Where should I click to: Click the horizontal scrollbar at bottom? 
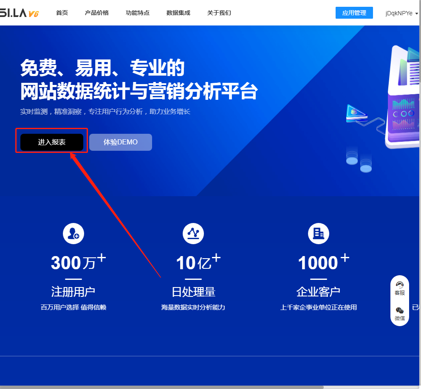[161, 387]
